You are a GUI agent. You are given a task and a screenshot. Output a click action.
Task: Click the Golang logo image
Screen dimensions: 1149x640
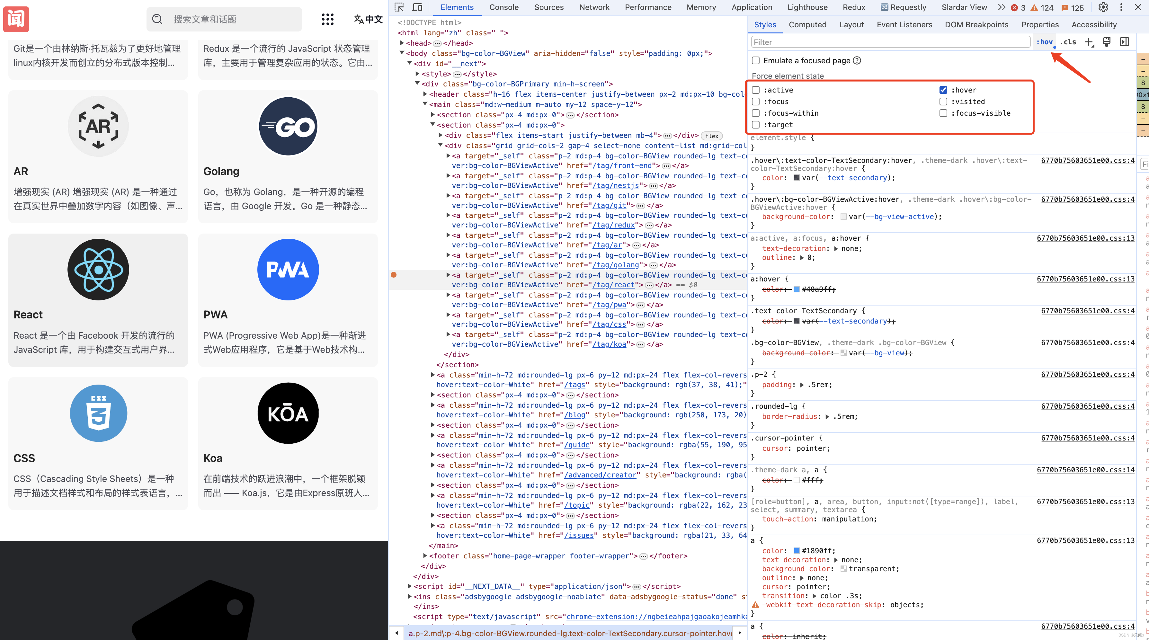(x=288, y=126)
